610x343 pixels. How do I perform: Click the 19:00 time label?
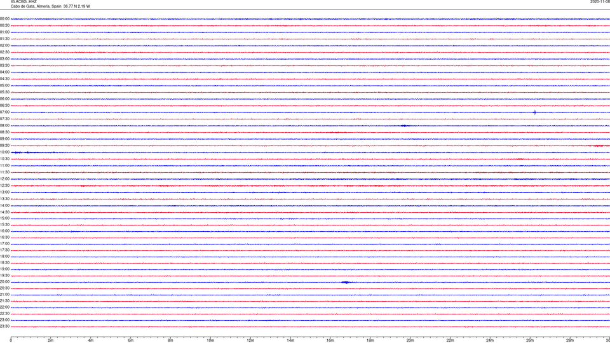click(x=4, y=269)
